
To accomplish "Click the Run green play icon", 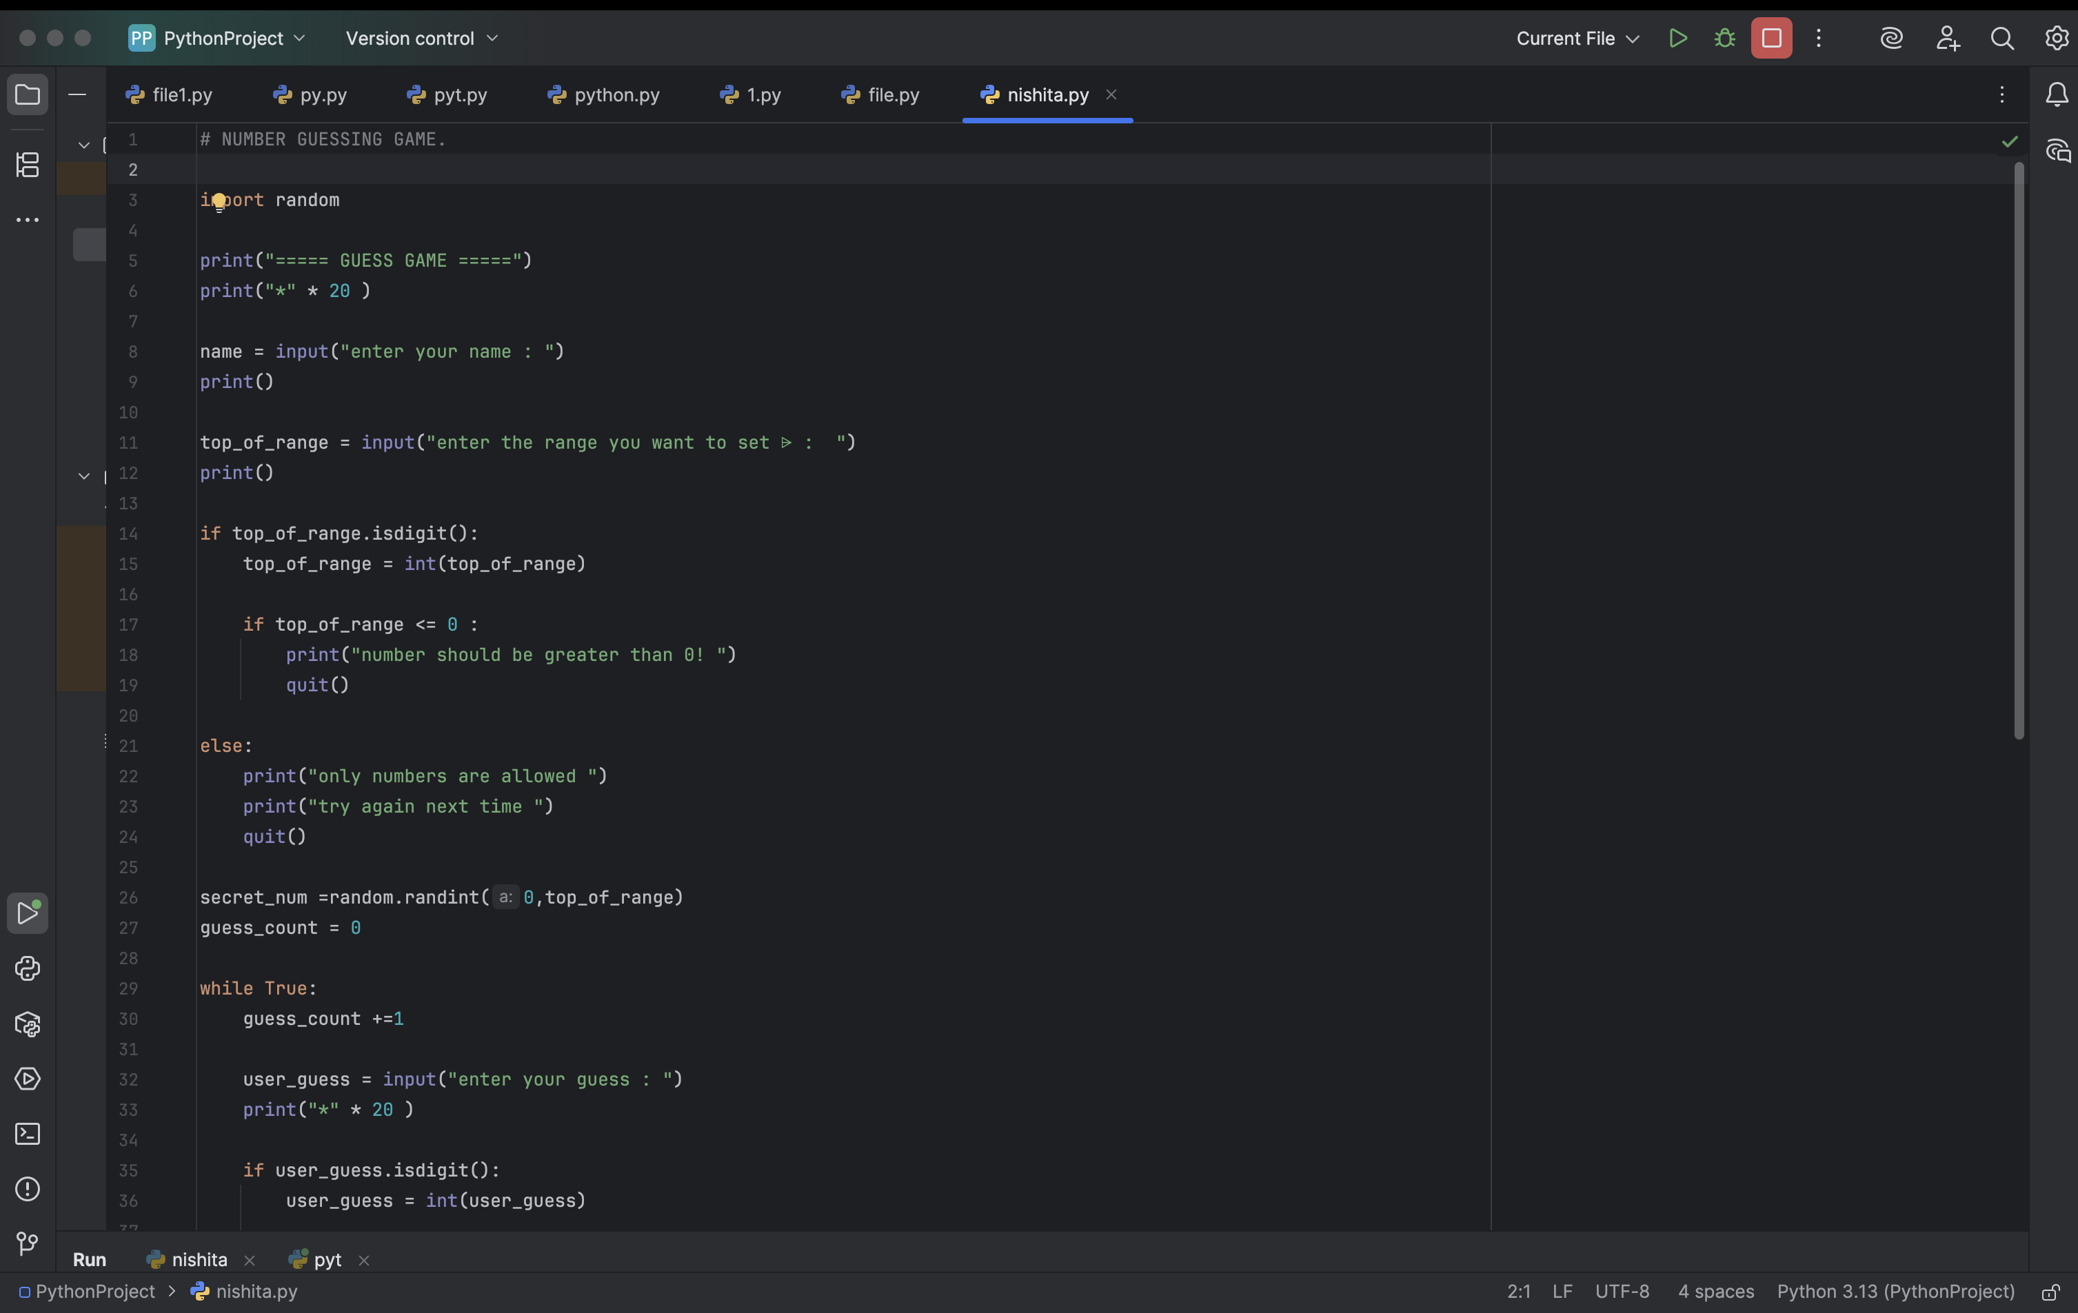I will [x=1677, y=38].
